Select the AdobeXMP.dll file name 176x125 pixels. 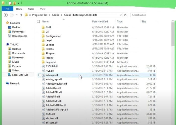point(54,101)
